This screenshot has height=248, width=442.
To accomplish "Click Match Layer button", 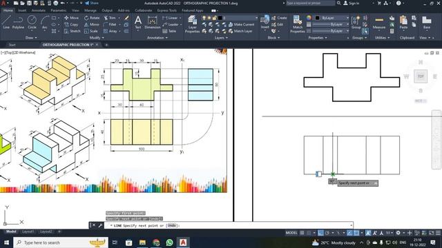I will coord(240,31).
